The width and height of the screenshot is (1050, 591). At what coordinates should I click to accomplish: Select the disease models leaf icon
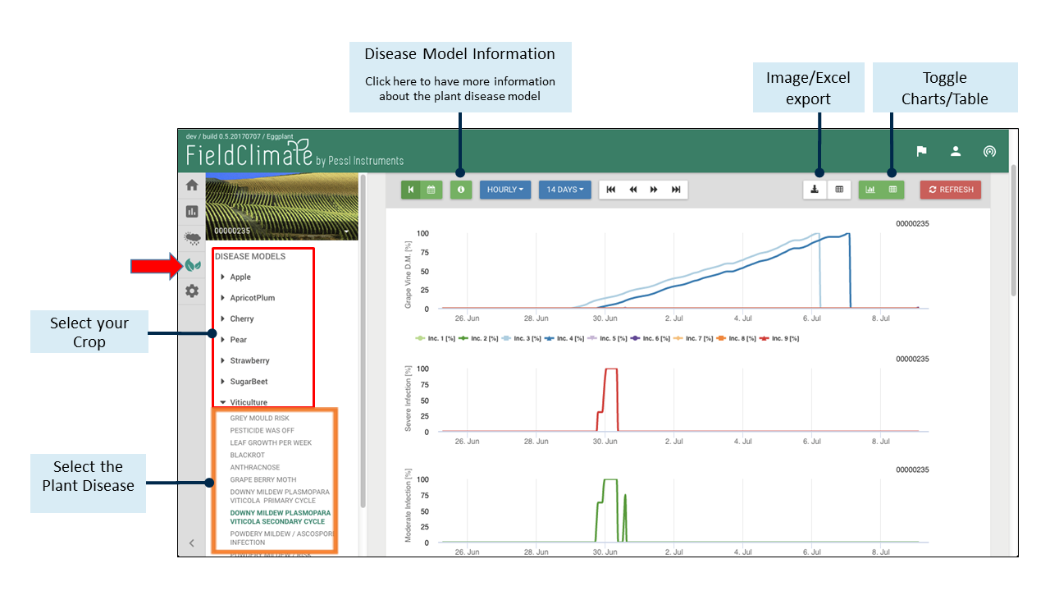[x=192, y=264]
